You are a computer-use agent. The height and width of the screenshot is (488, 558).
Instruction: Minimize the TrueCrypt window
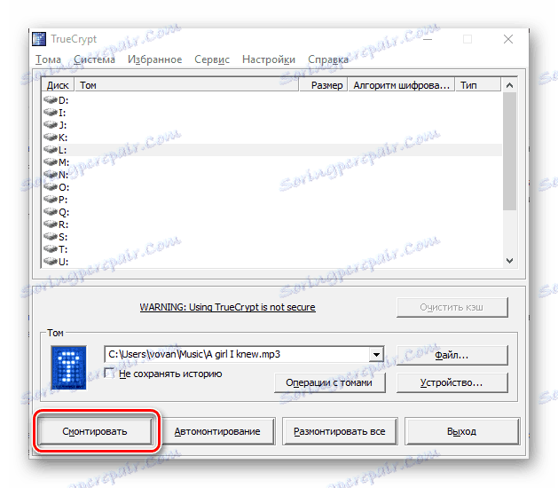point(428,39)
